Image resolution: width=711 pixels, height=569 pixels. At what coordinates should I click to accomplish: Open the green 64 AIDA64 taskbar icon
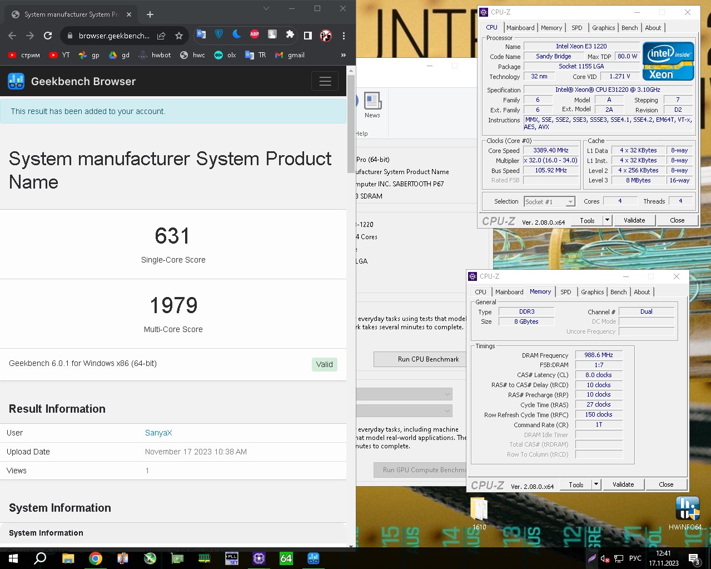[x=286, y=558]
